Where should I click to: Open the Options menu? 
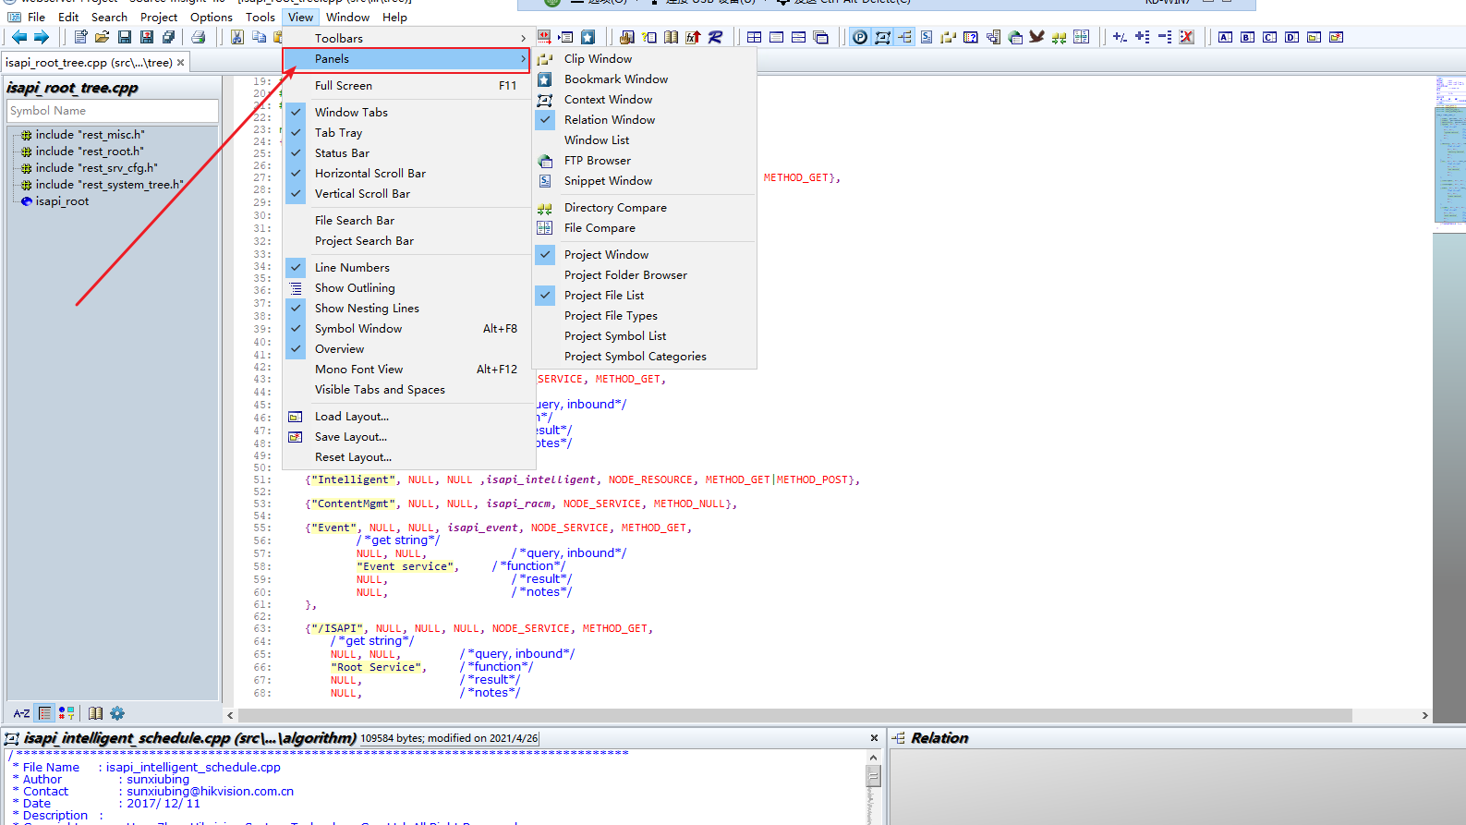pyautogui.click(x=212, y=17)
